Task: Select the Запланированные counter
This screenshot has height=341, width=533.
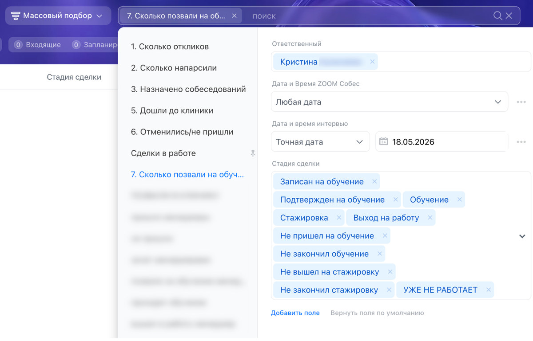Action: tap(95, 45)
